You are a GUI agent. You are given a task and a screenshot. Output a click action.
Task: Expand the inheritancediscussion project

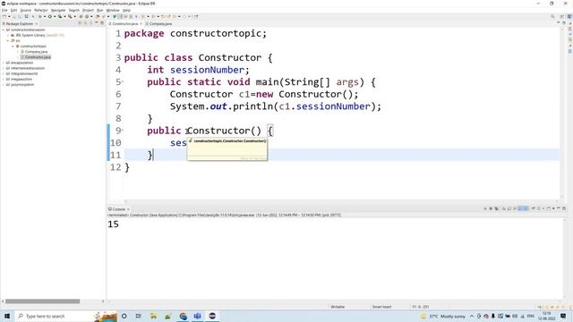tap(4, 68)
